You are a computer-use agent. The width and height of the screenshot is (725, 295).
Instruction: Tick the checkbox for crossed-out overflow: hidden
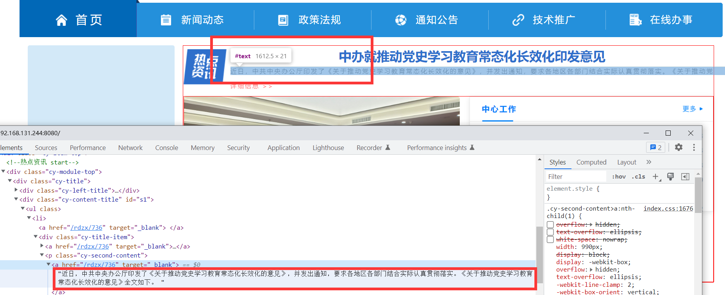(550, 225)
